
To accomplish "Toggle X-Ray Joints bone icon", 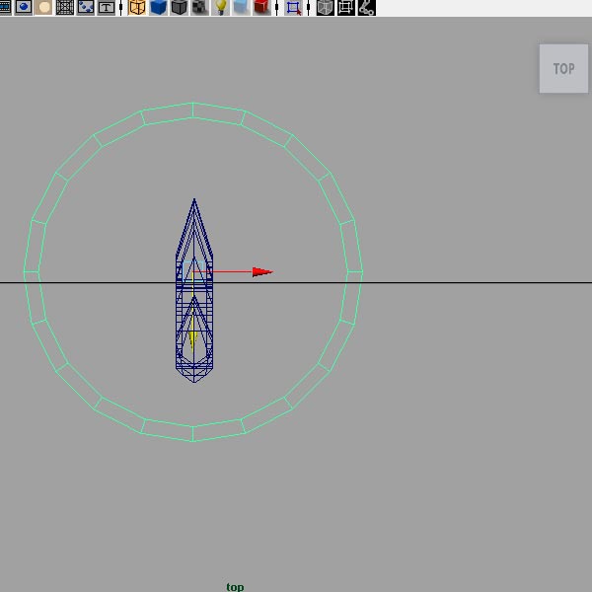I will 367,7.
